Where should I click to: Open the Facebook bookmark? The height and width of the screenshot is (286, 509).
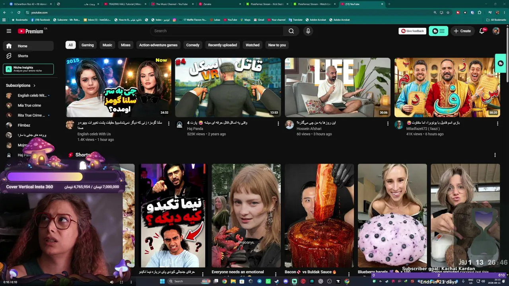point(40,19)
